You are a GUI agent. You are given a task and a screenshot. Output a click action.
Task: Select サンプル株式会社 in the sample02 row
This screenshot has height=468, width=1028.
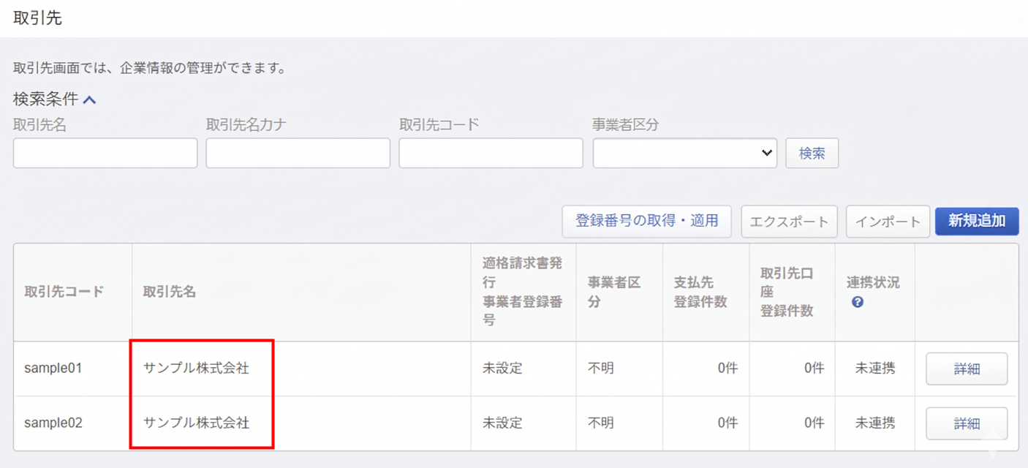196,423
